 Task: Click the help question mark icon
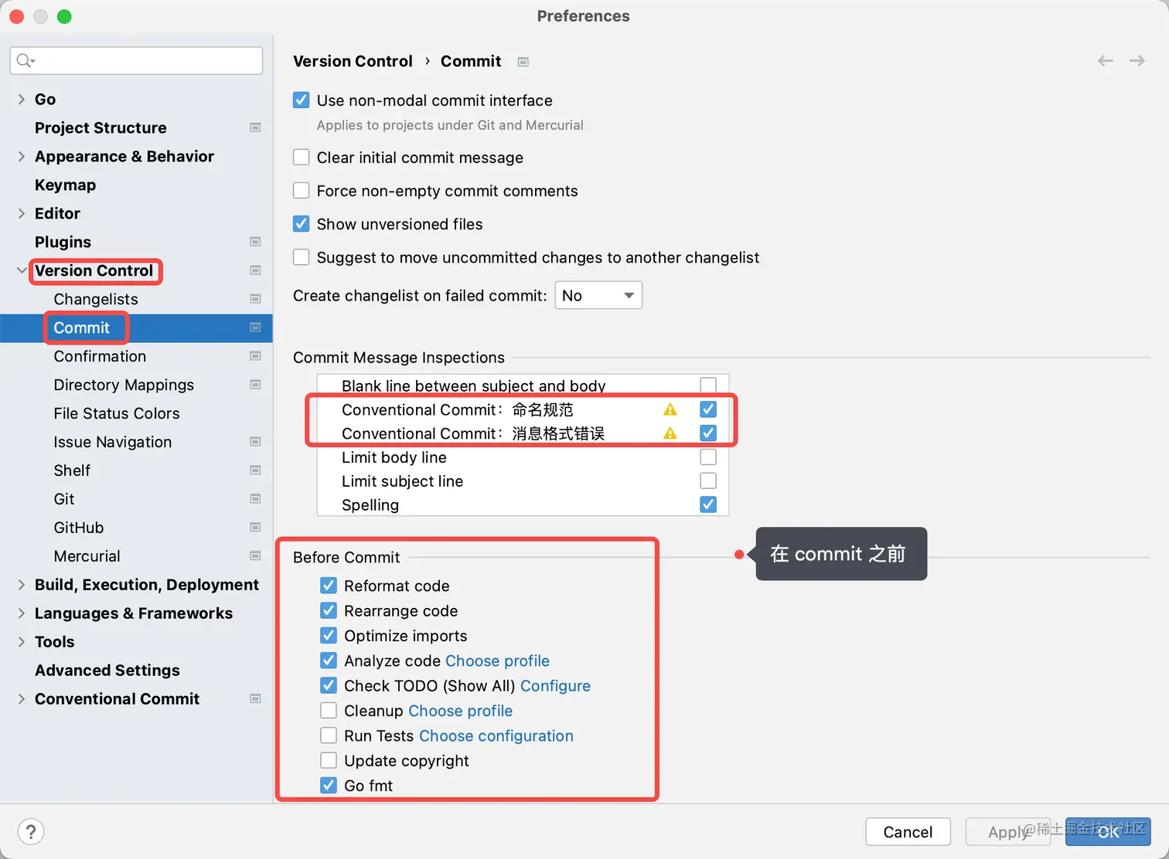pyautogui.click(x=30, y=832)
